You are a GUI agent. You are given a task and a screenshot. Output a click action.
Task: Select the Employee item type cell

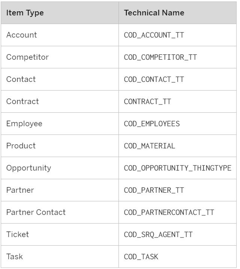[24, 124]
